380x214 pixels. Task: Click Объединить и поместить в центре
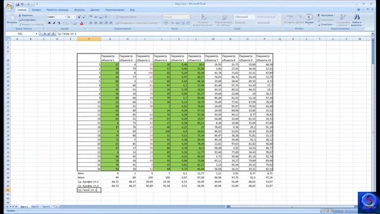(x=137, y=23)
